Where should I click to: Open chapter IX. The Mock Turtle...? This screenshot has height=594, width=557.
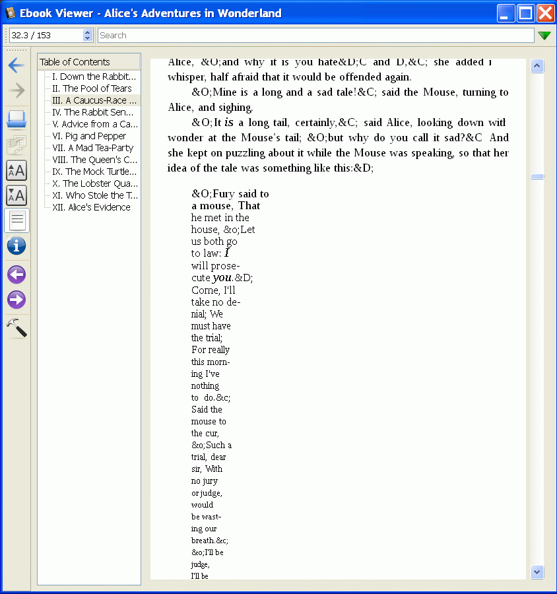pyautogui.click(x=94, y=172)
